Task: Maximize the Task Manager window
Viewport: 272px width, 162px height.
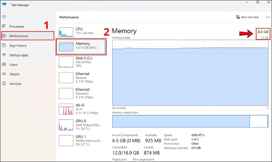Action: pos(258,3)
